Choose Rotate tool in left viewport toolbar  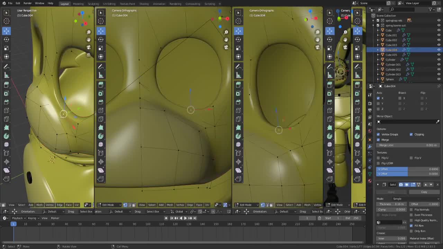click(6, 39)
